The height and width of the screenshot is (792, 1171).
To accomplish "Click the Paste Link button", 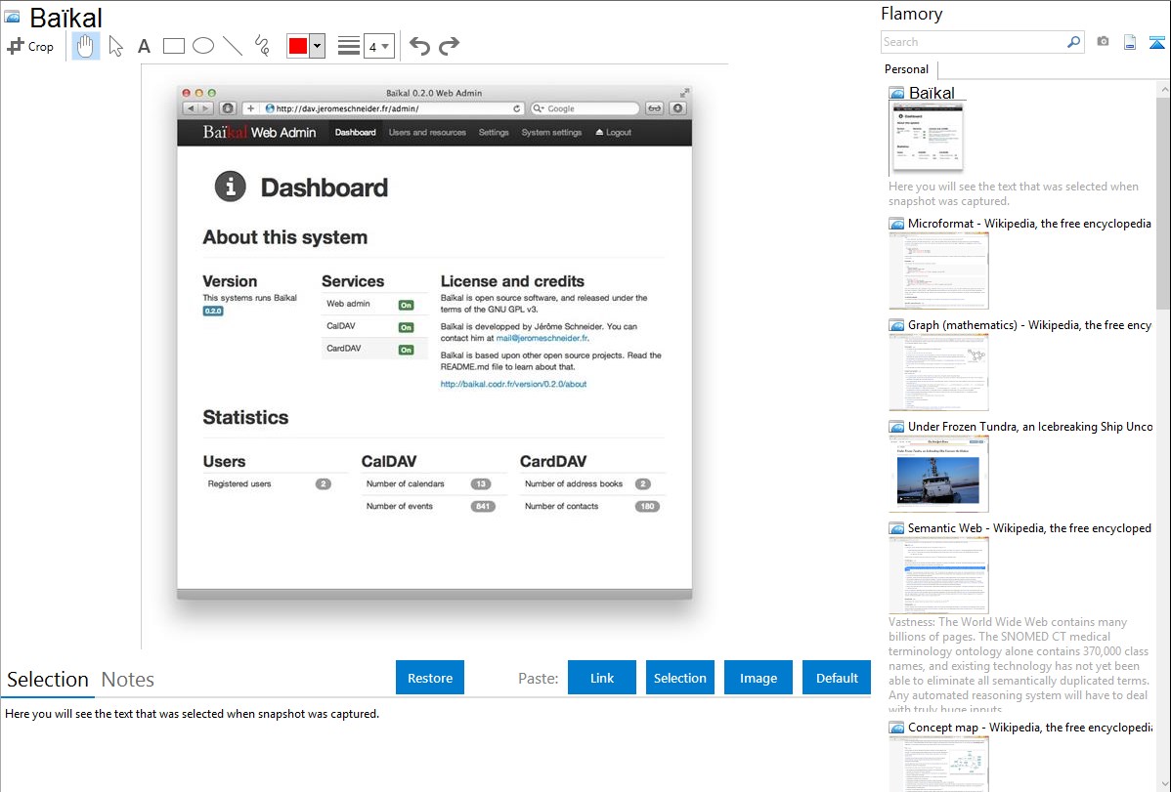I will [x=602, y=678].
